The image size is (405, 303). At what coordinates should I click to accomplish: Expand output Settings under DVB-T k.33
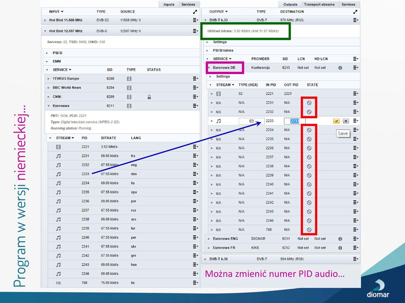(x=207, y=42)
